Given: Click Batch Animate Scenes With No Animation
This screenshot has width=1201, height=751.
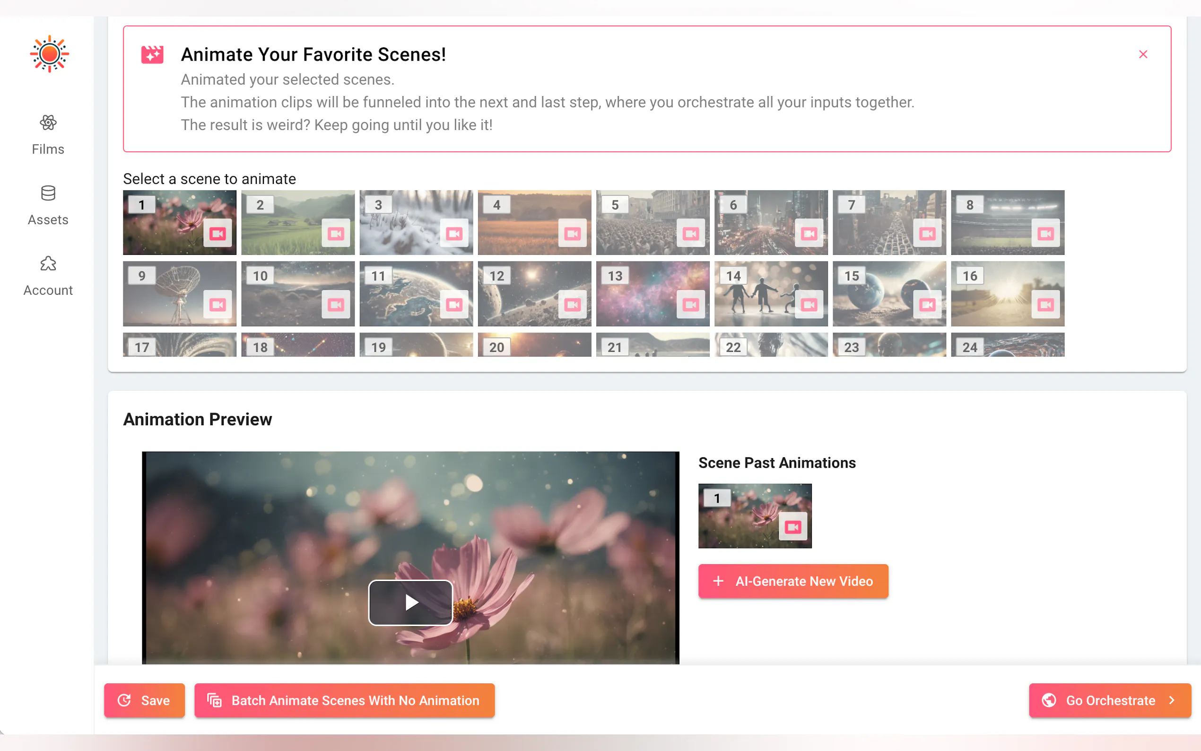Looking at the screenshot, I should pos(344,700).
